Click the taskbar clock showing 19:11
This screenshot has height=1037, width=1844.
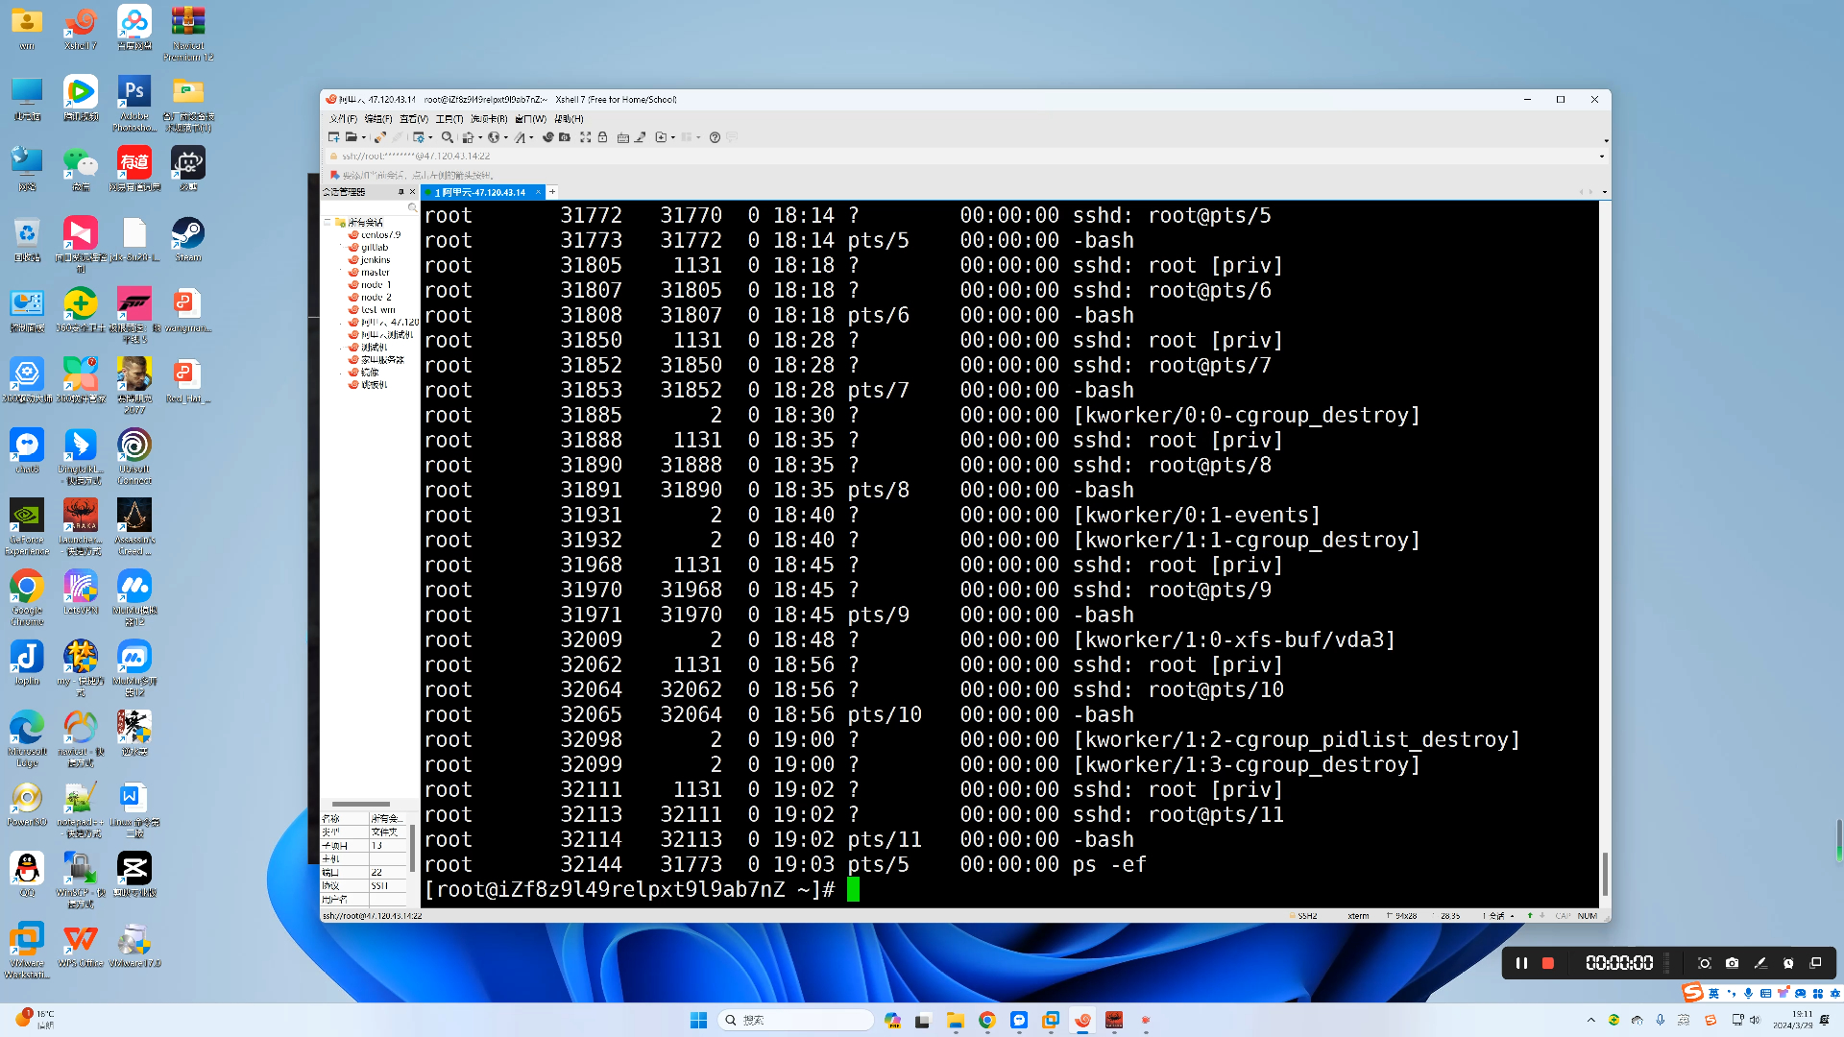click(1794, 1020)
